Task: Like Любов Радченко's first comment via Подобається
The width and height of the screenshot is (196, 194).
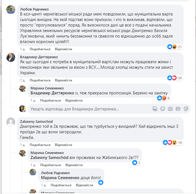Action: (40, 49)
